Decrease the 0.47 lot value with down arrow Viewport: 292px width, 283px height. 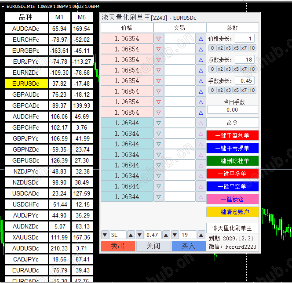click(x=140, y=235)
